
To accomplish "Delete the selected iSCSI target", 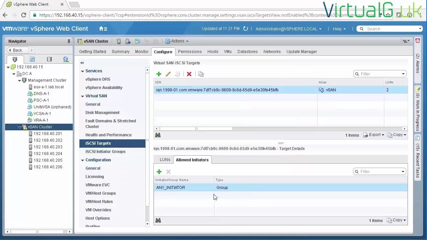I will pos(189,74).
